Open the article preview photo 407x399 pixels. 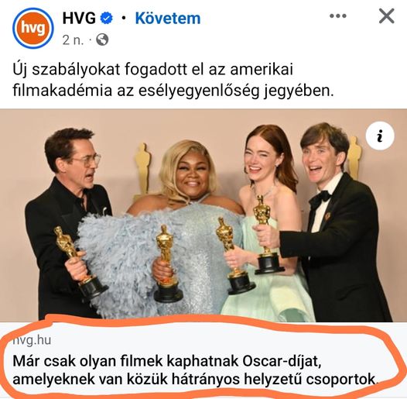point(203,215)
